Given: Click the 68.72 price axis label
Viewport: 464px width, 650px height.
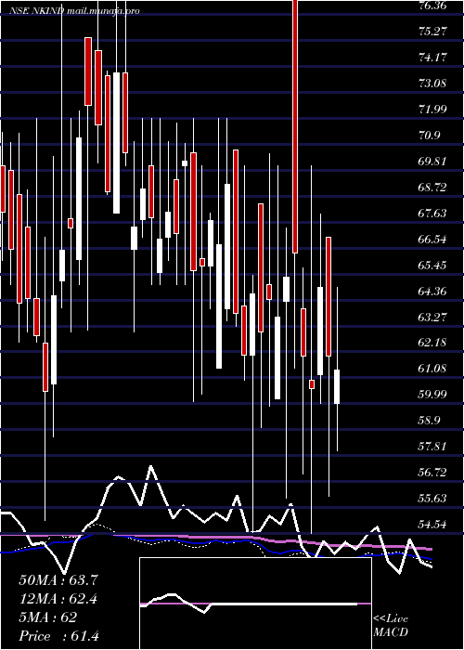Looking at the screenshot, I should click(x=432, y=188).
